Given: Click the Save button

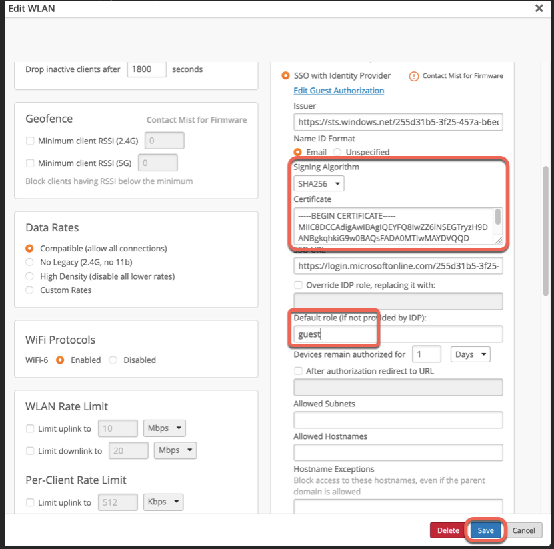Looking at the screenshot, I should click(x=485, y=530).
